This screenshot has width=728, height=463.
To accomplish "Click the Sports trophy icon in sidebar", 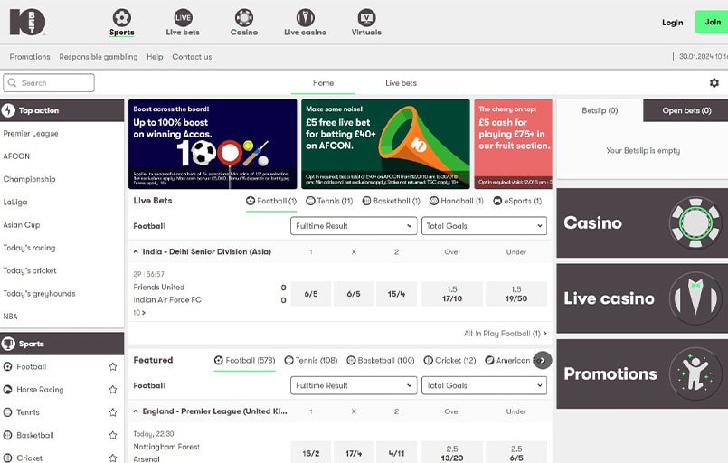I will 8,344.
